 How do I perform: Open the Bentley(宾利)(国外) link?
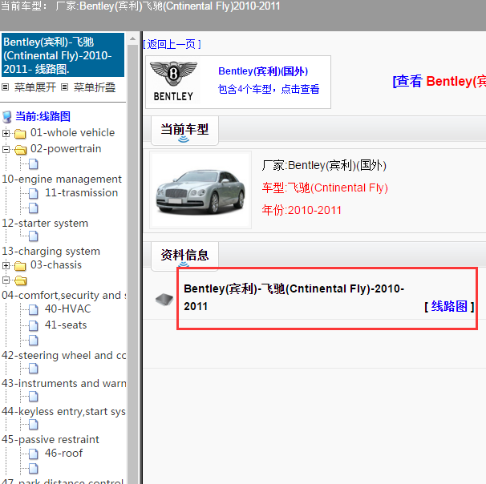(263, 71)
